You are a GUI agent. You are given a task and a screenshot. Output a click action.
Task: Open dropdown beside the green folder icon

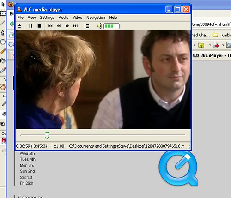click(210, 45)
